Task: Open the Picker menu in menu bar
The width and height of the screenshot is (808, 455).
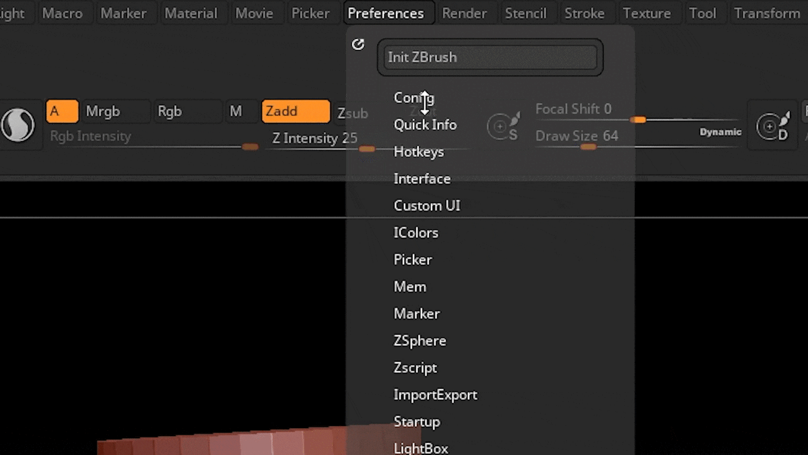Action: coord(310,13)
